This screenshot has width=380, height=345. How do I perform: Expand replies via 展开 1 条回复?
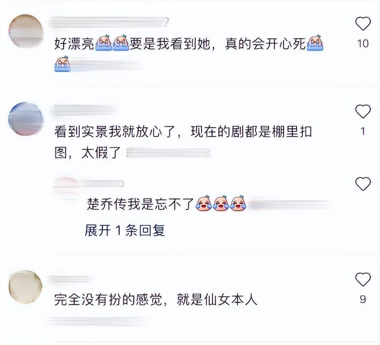point(125,230)
